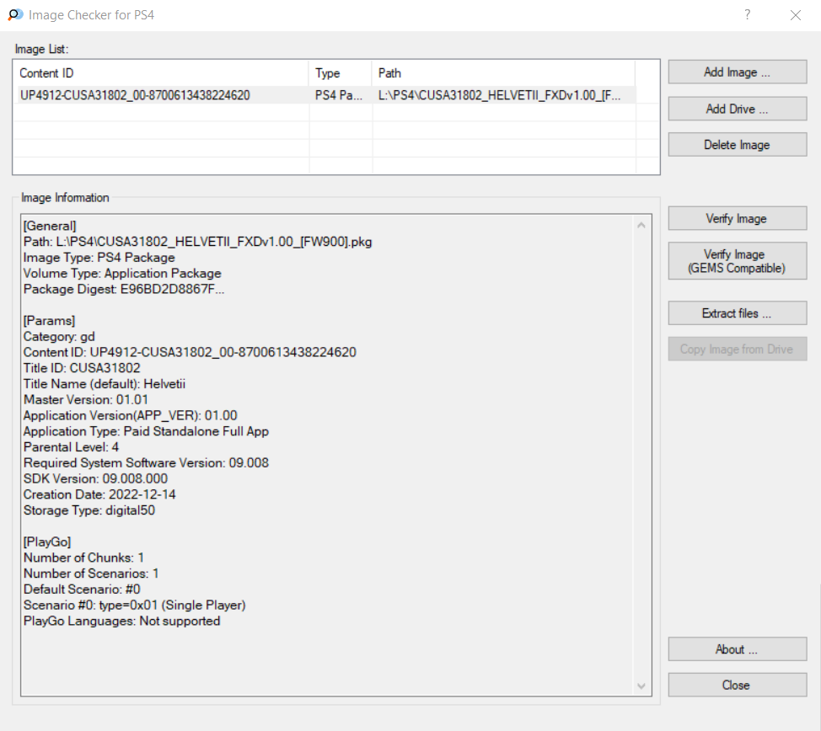821x731 pixels.
Task: Click the Verify Image button
Action: tap(737, 219)
